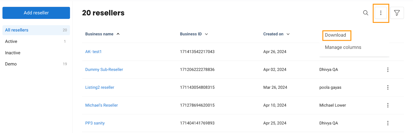This screenshot has height=133, width=413.
Task: Open row actions for Dummy Sub-Reseller
Action: coord(388,70)
